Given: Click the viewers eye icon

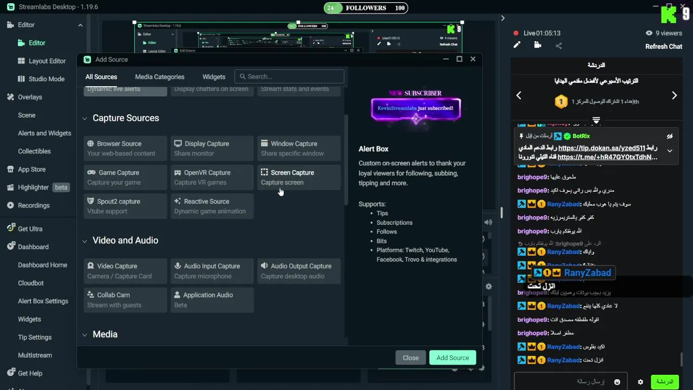Looking at the screenshot, I should pyautogui.click(x=649, y=33).
